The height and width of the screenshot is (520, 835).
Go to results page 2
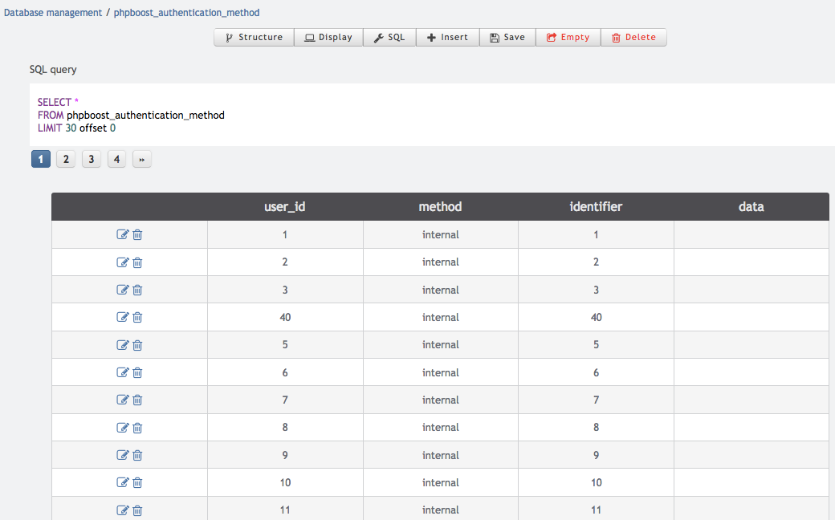coord(66,160)
